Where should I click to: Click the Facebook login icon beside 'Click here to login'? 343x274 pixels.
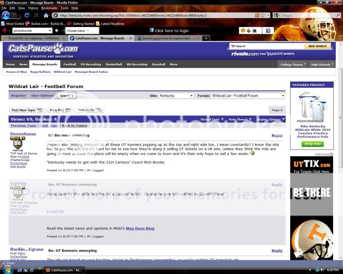point(152,30)
